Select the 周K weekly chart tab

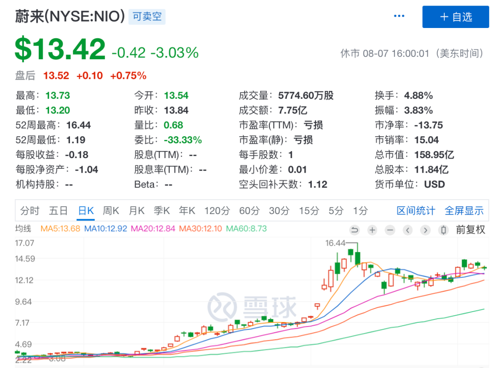111,211
